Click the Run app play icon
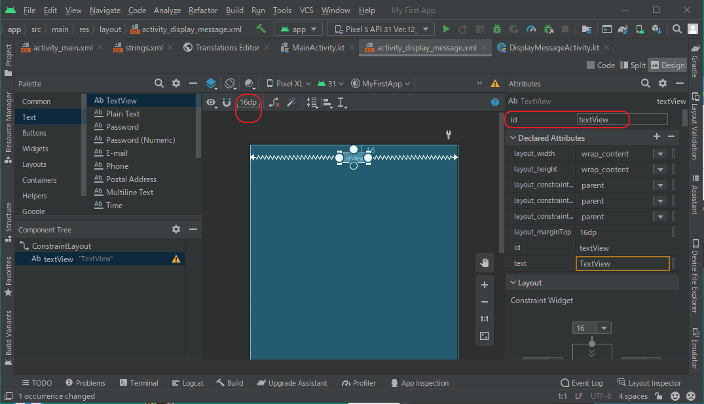The image size is (704, 404). coord(446,29)
